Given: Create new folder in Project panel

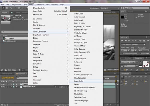Looking at the screenshot, I should coord(5,70).
